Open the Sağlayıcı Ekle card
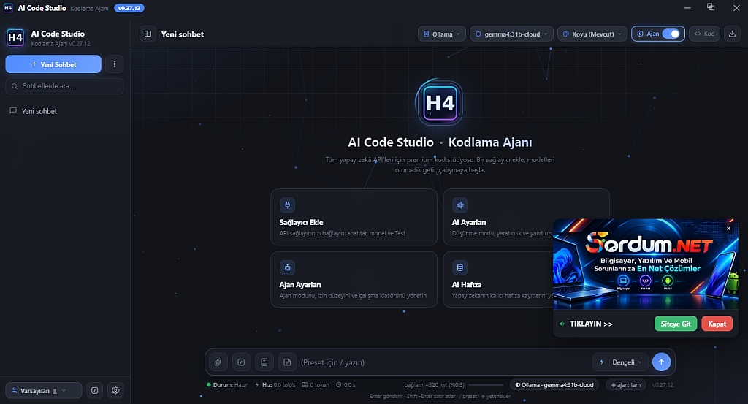 [x=354, y=217]
